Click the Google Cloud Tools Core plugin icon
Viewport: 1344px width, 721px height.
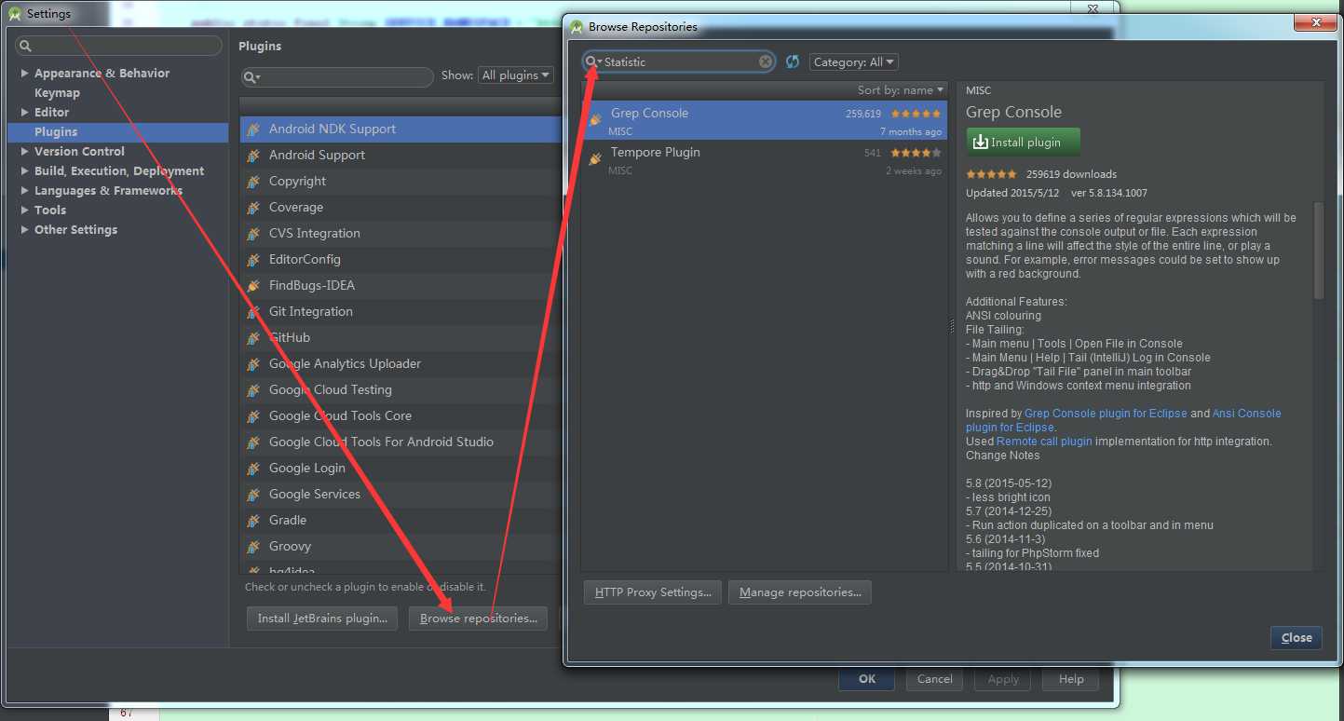pos(252,416)
